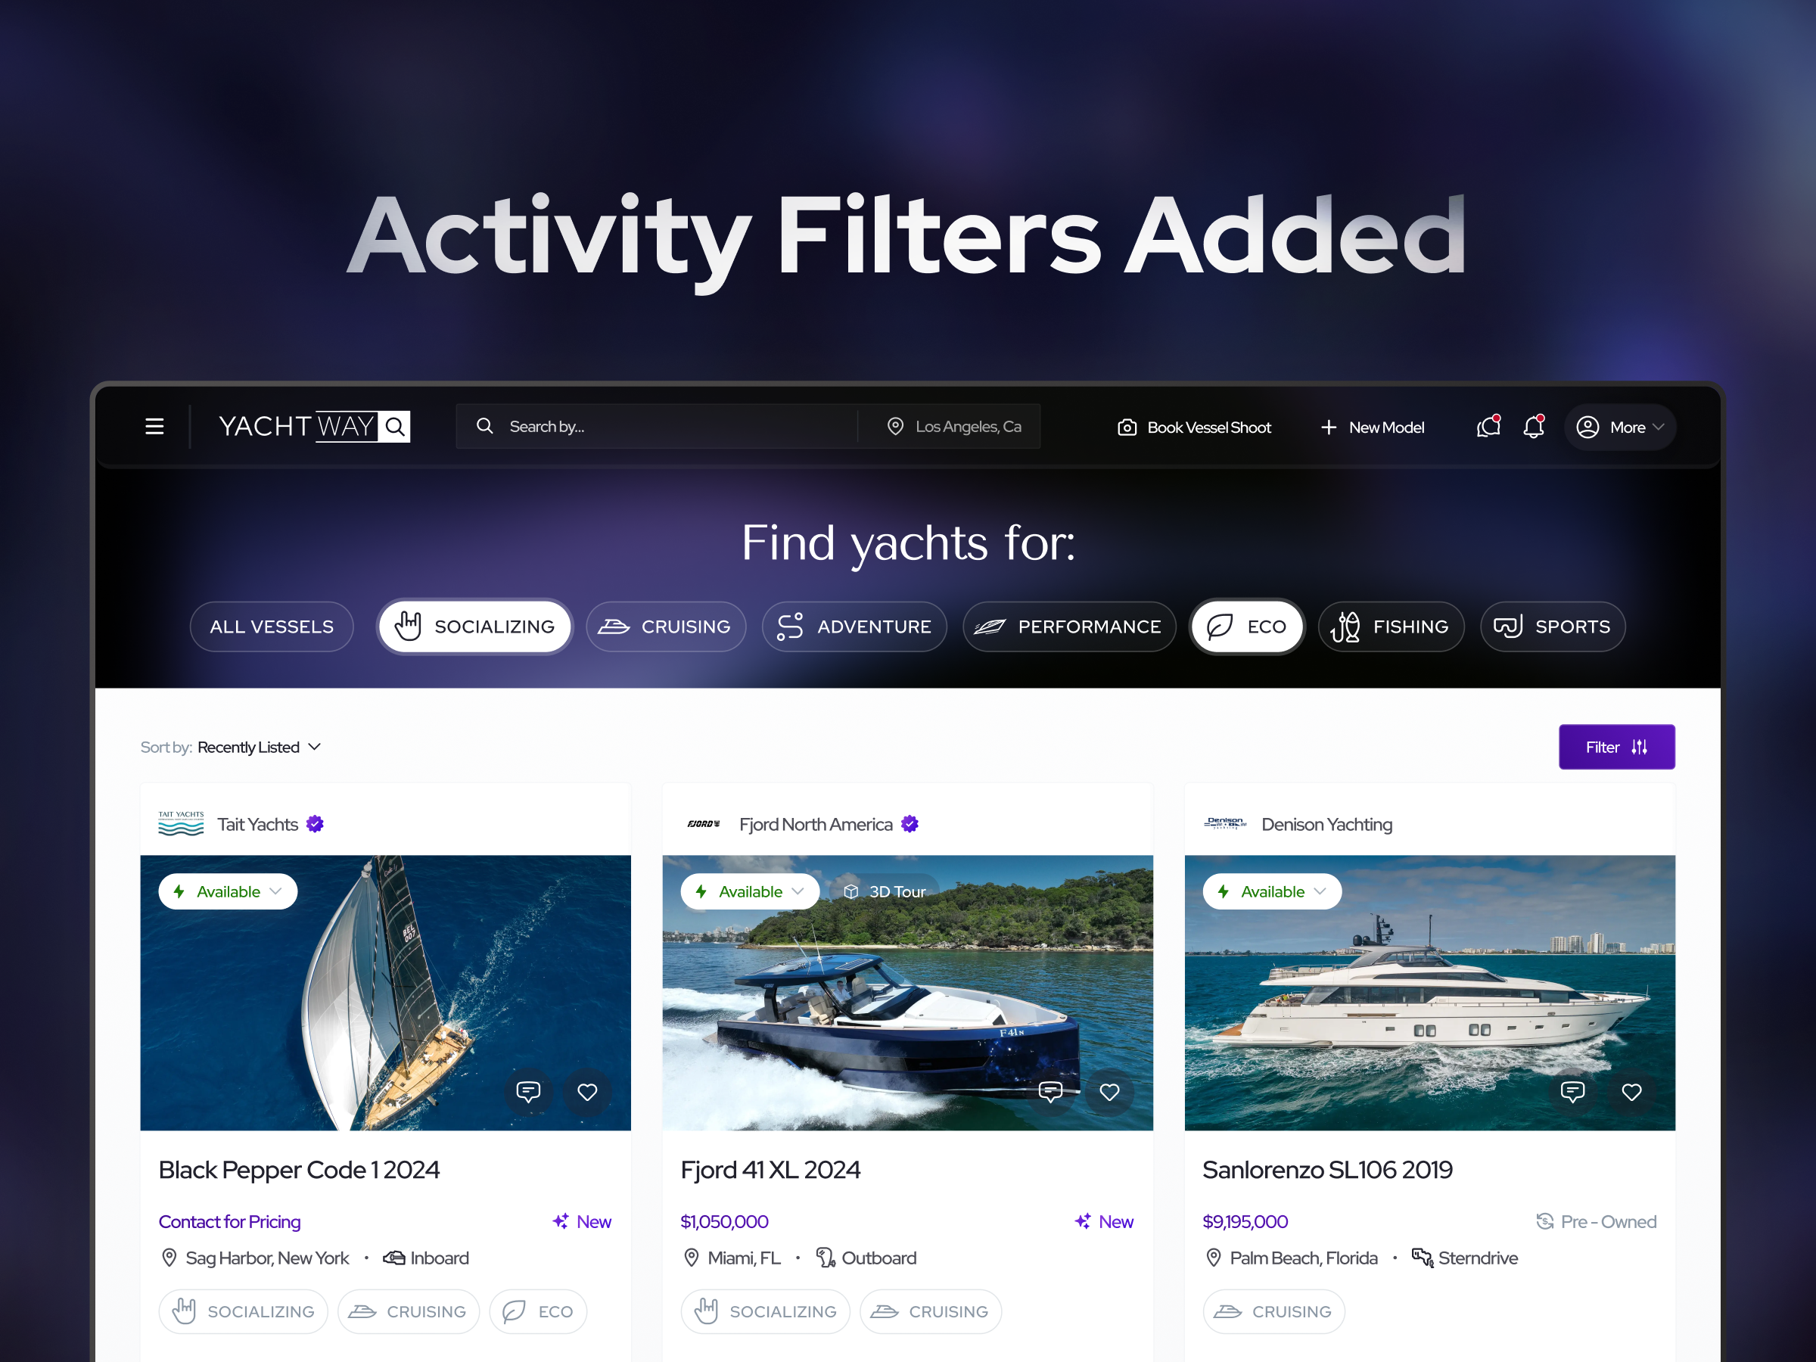The image size is (1816, 1362).
Task: Open the messages chat icon in header
Action: pos(1488,427)
